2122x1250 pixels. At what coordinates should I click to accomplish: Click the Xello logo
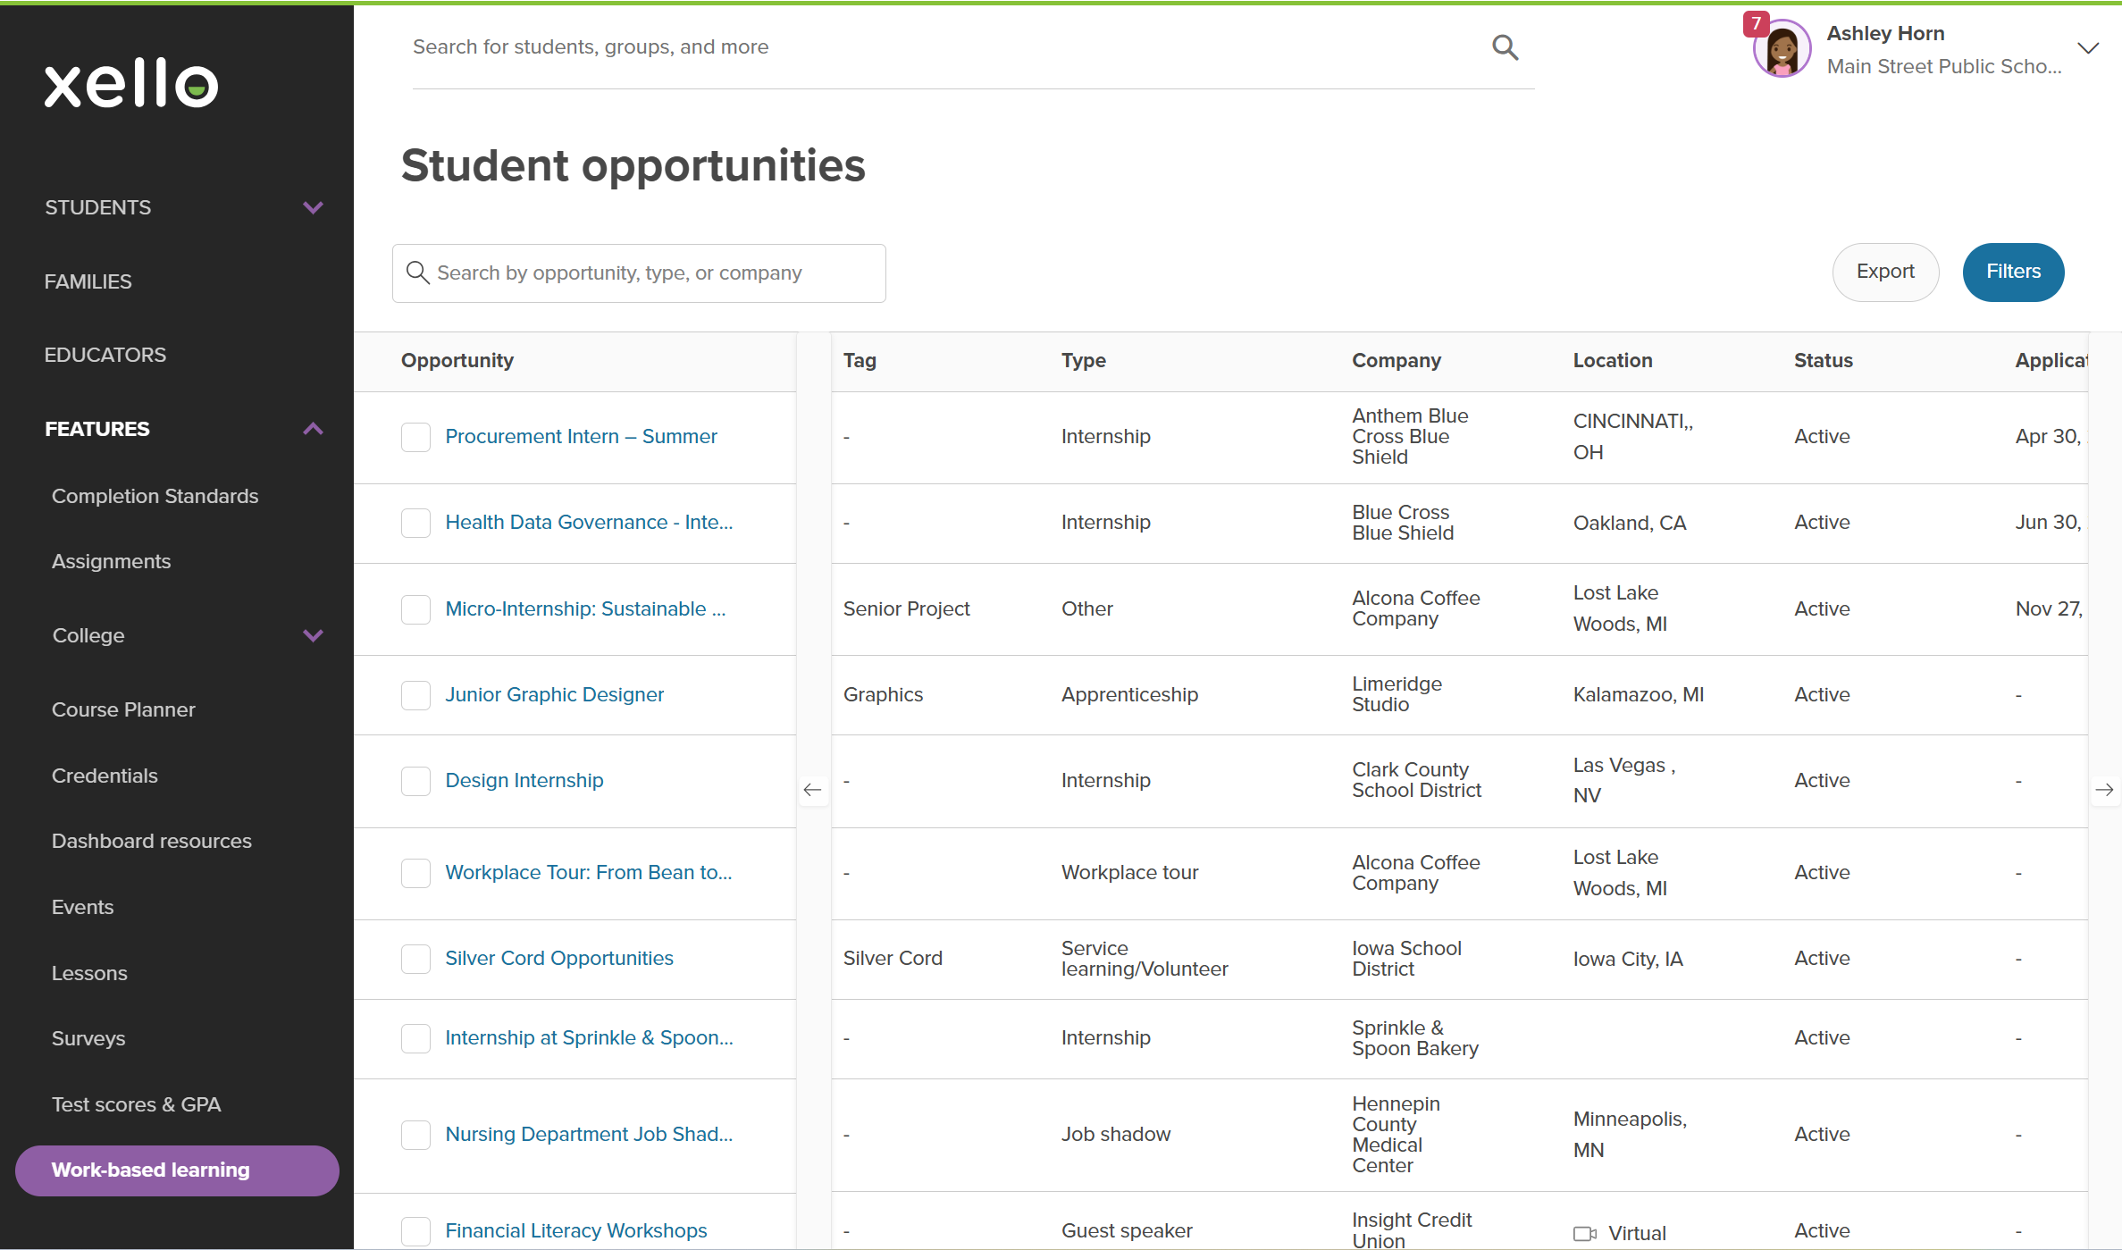pos(131,84)
